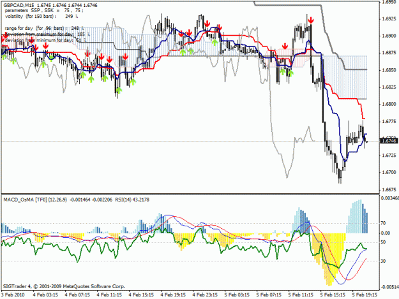The image size is (399, 299).
Task: Click the '4 Feb 11:15' time label
Action: click(109, 295)
